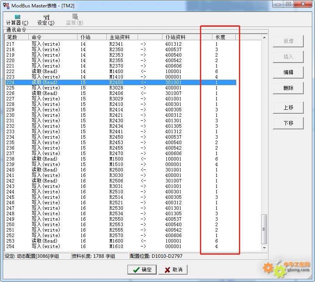Image resolution: width=315 pixels, height=282 pixels.
Task: Select row 238 reading M1500
Action: (120, 159)
